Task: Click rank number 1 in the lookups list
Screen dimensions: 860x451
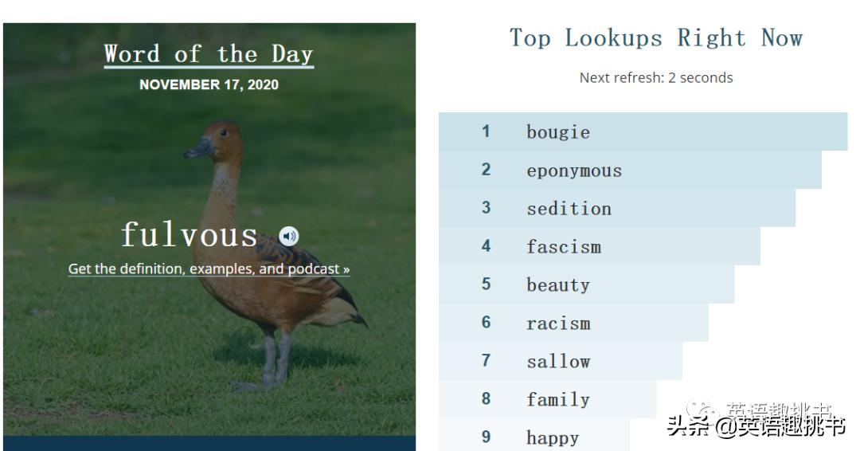Action: (x=486, y=131)
